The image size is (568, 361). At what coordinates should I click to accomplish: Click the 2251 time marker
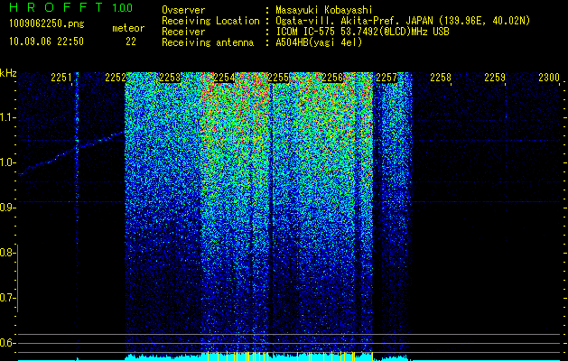pos(61,78)
